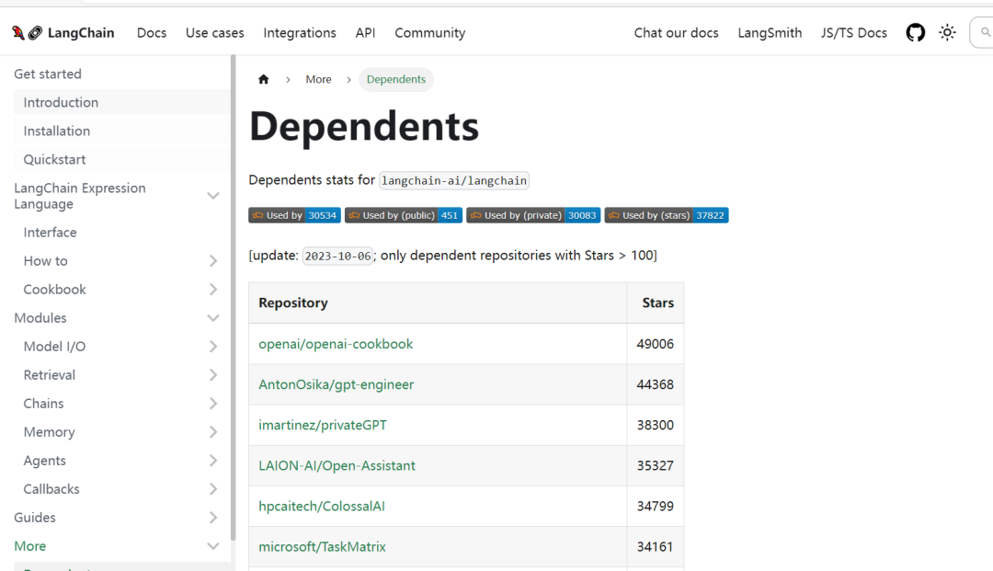Open the AntonOsika/gpt-engineer link
Viewport: 993px width, 571px height.
(x=336, y=384)
